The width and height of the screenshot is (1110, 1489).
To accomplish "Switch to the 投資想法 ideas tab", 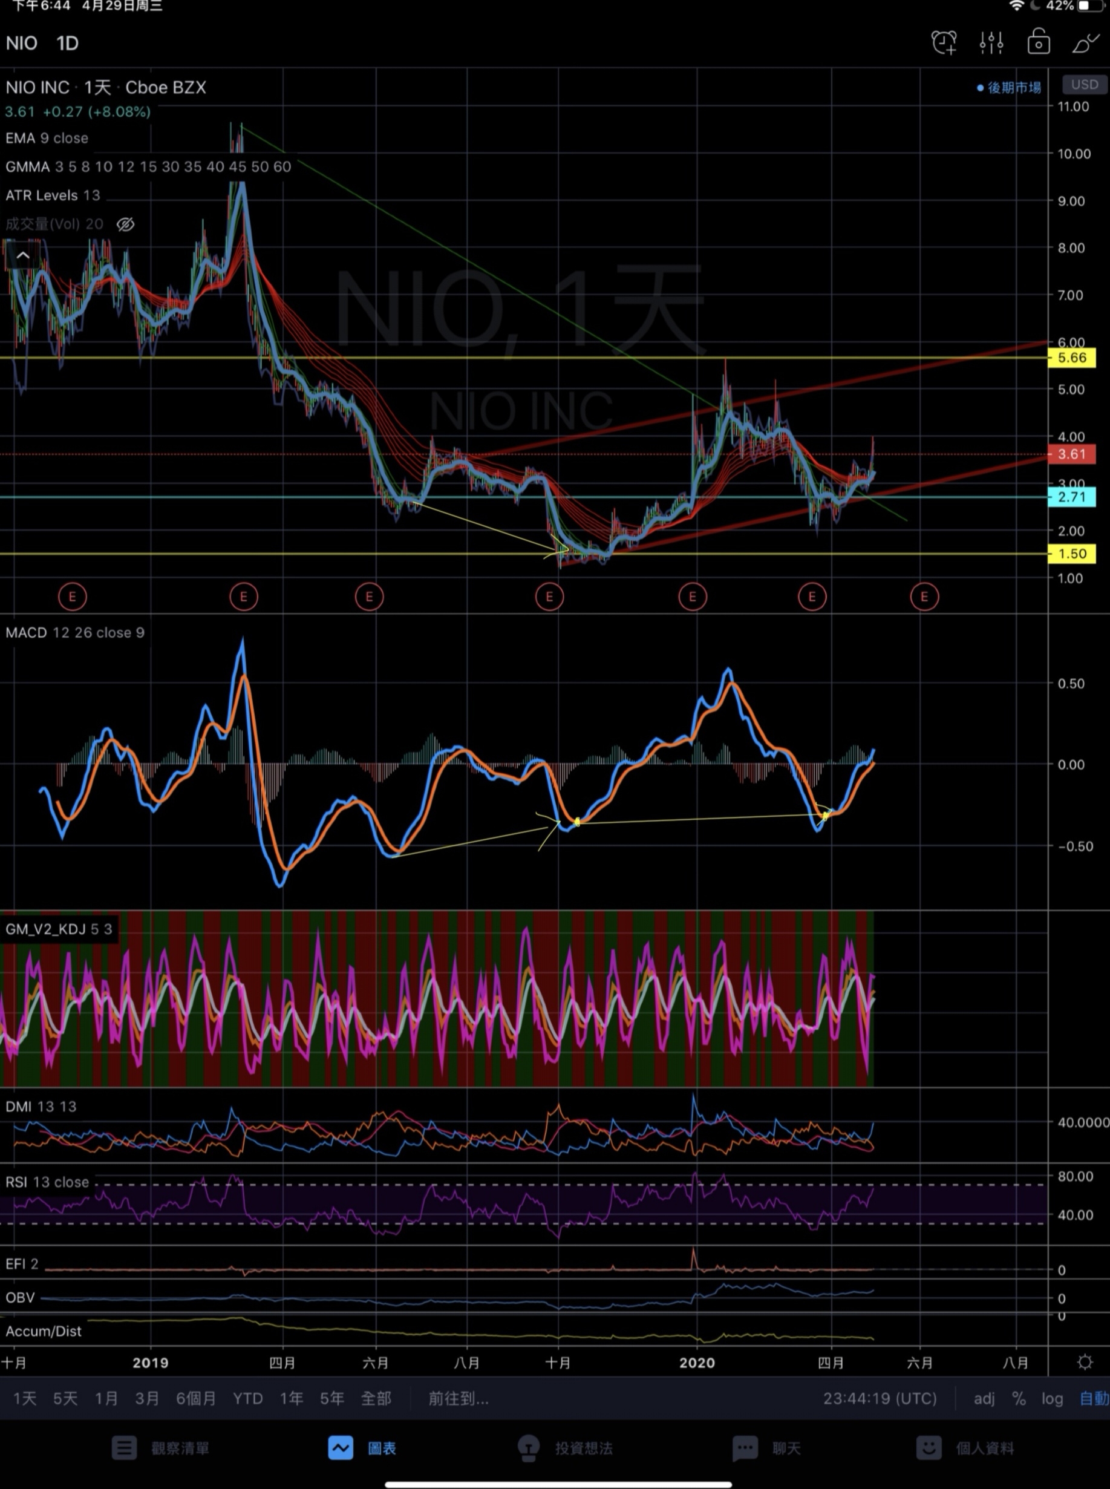I will tap(565, 1448).
